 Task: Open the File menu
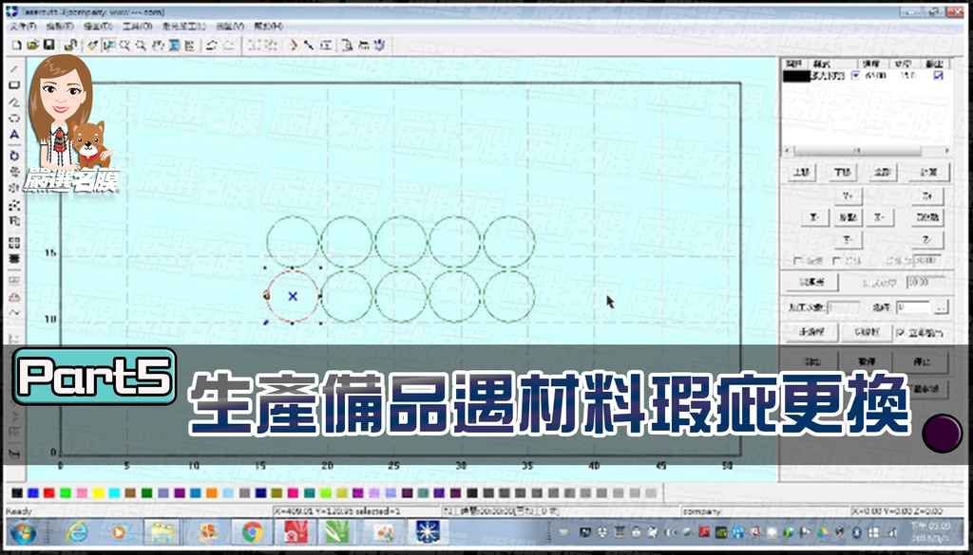coord(24,27)
